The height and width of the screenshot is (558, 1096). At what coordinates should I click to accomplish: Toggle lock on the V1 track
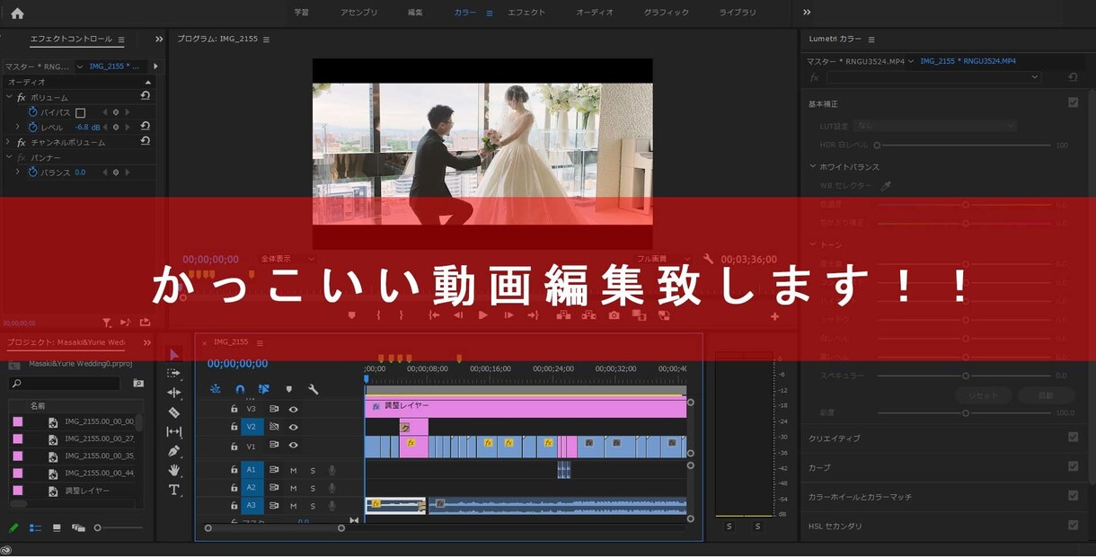pyautogui.click(x=234, y=446)
